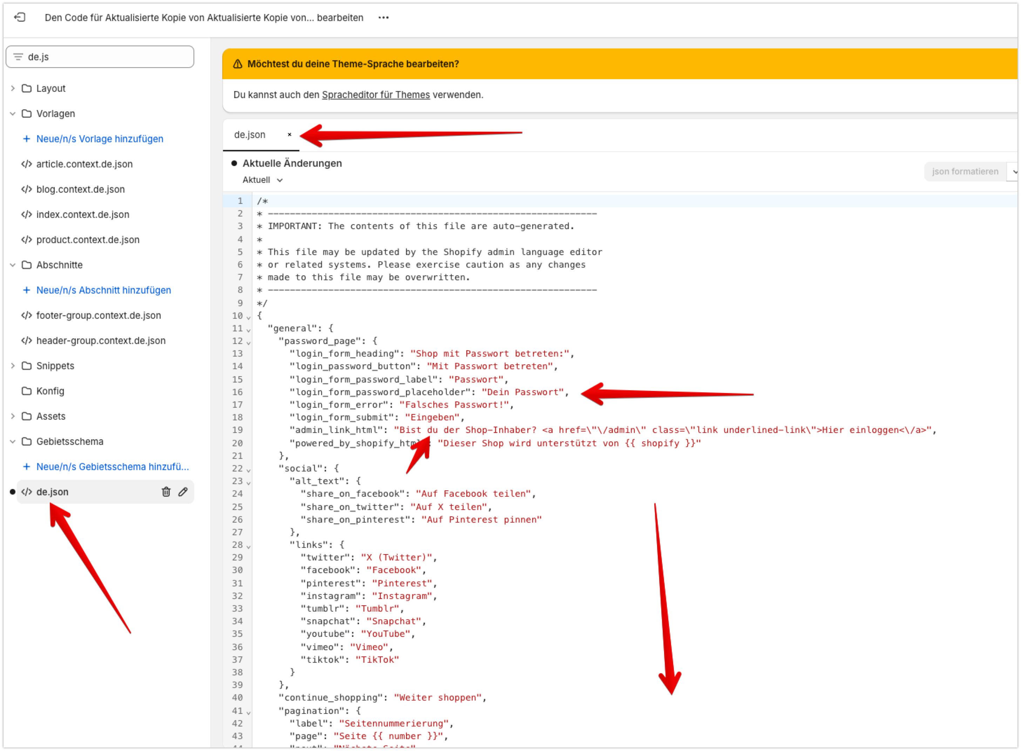Expand the Snippets folder
Screen dimensions: 1021x751
point(13,365)
